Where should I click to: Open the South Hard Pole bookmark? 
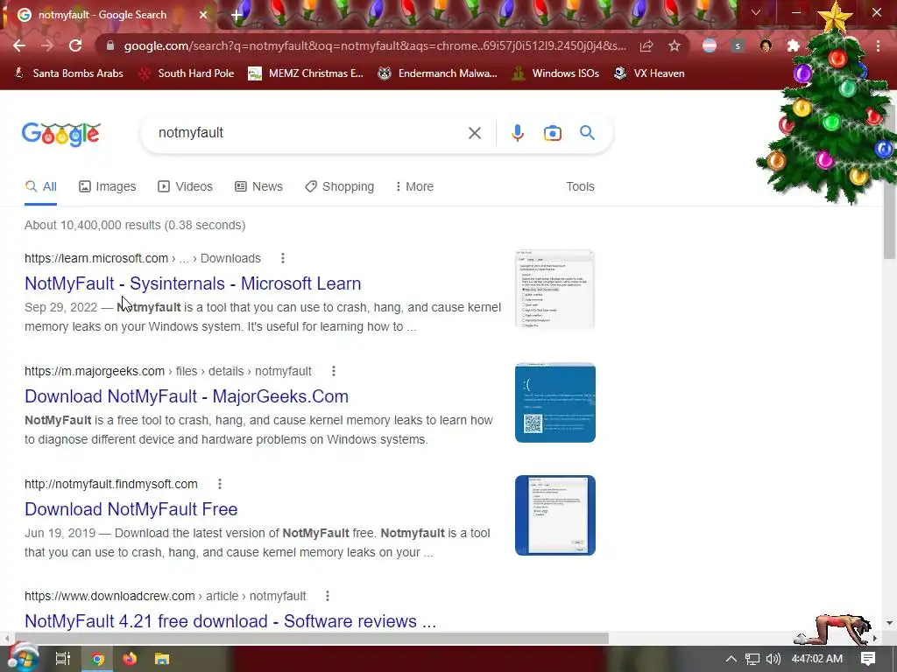click(187, 73)
